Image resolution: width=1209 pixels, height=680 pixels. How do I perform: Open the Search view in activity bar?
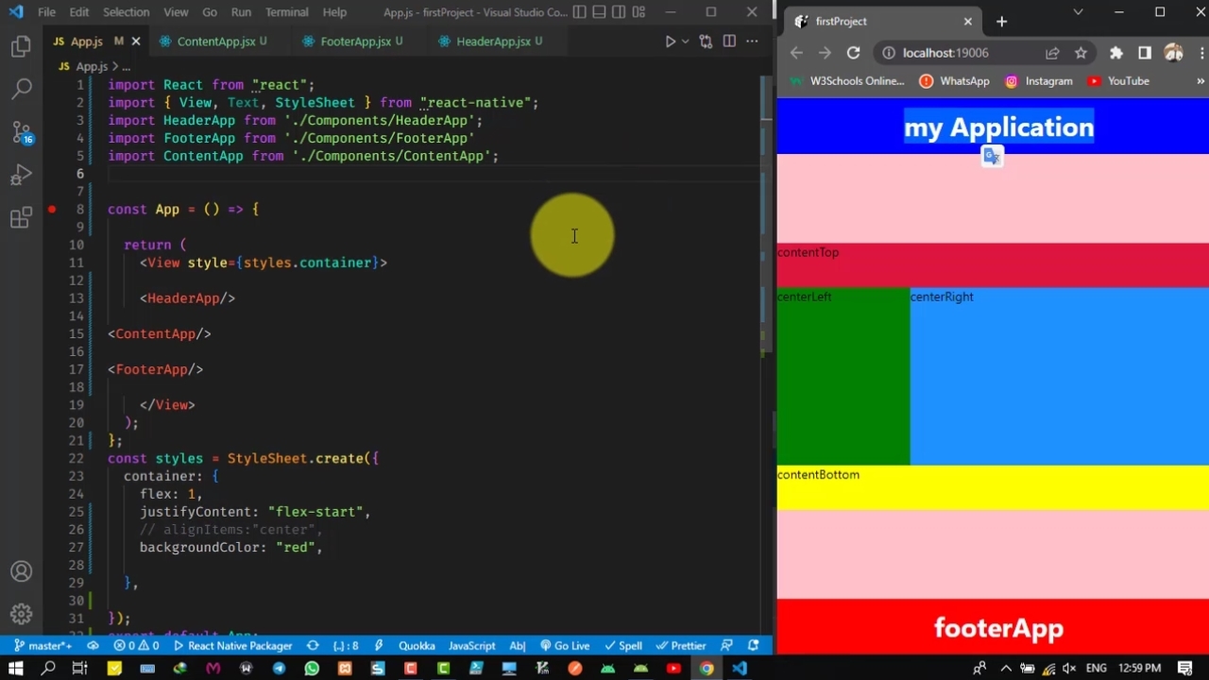[x=21, y=89]
